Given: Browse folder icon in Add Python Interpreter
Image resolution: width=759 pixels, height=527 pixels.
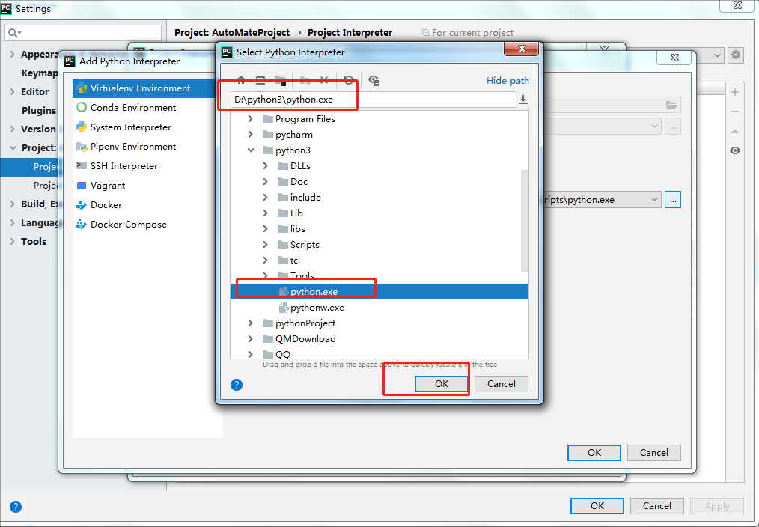Looking at the screenshot, I should tap(671, 105).
